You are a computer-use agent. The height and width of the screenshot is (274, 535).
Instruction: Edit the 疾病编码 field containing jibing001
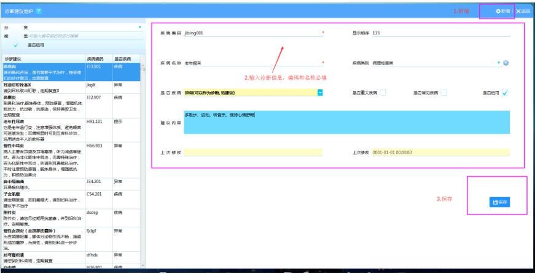[252, 33]
